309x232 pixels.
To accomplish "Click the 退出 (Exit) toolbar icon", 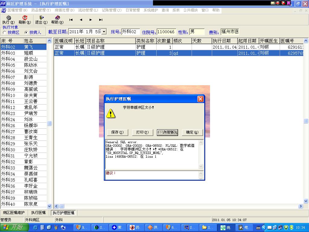I will tap(41, 20).
